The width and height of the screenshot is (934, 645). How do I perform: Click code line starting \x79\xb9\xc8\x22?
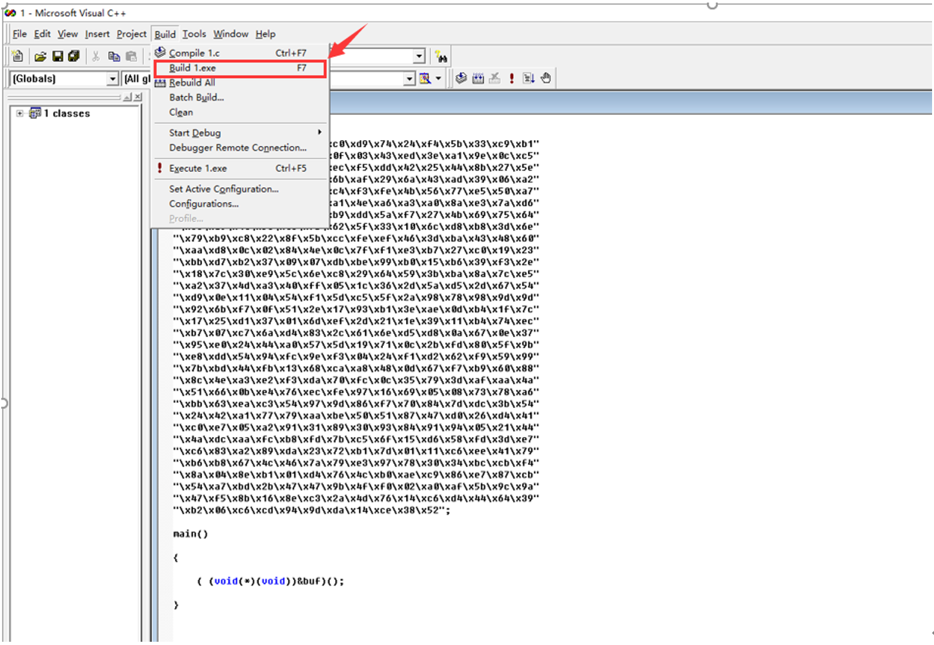click(356, 238)
